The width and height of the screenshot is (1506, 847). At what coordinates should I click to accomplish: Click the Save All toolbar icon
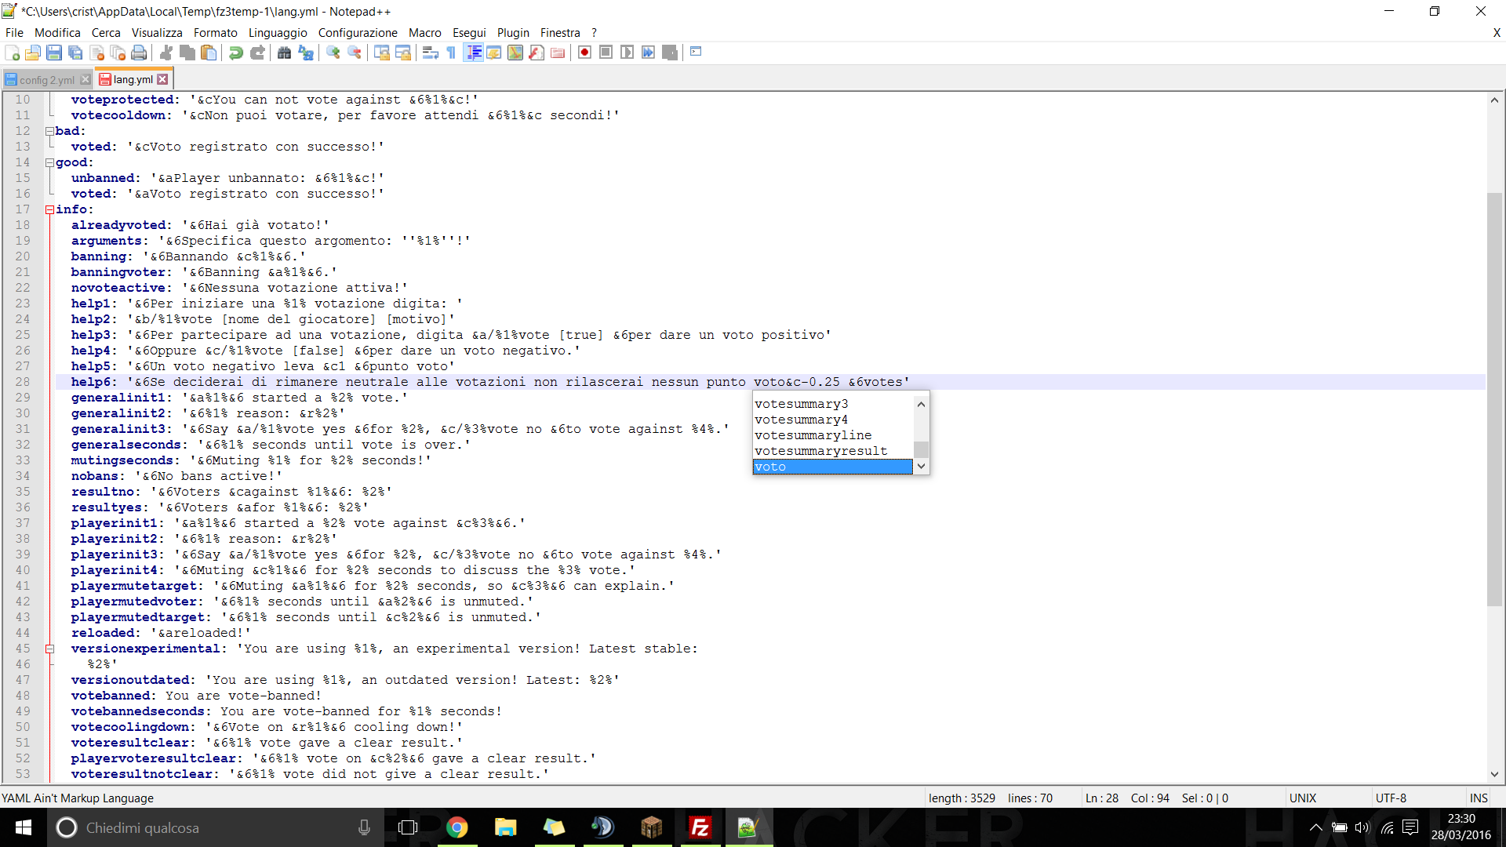coord(75,53)
